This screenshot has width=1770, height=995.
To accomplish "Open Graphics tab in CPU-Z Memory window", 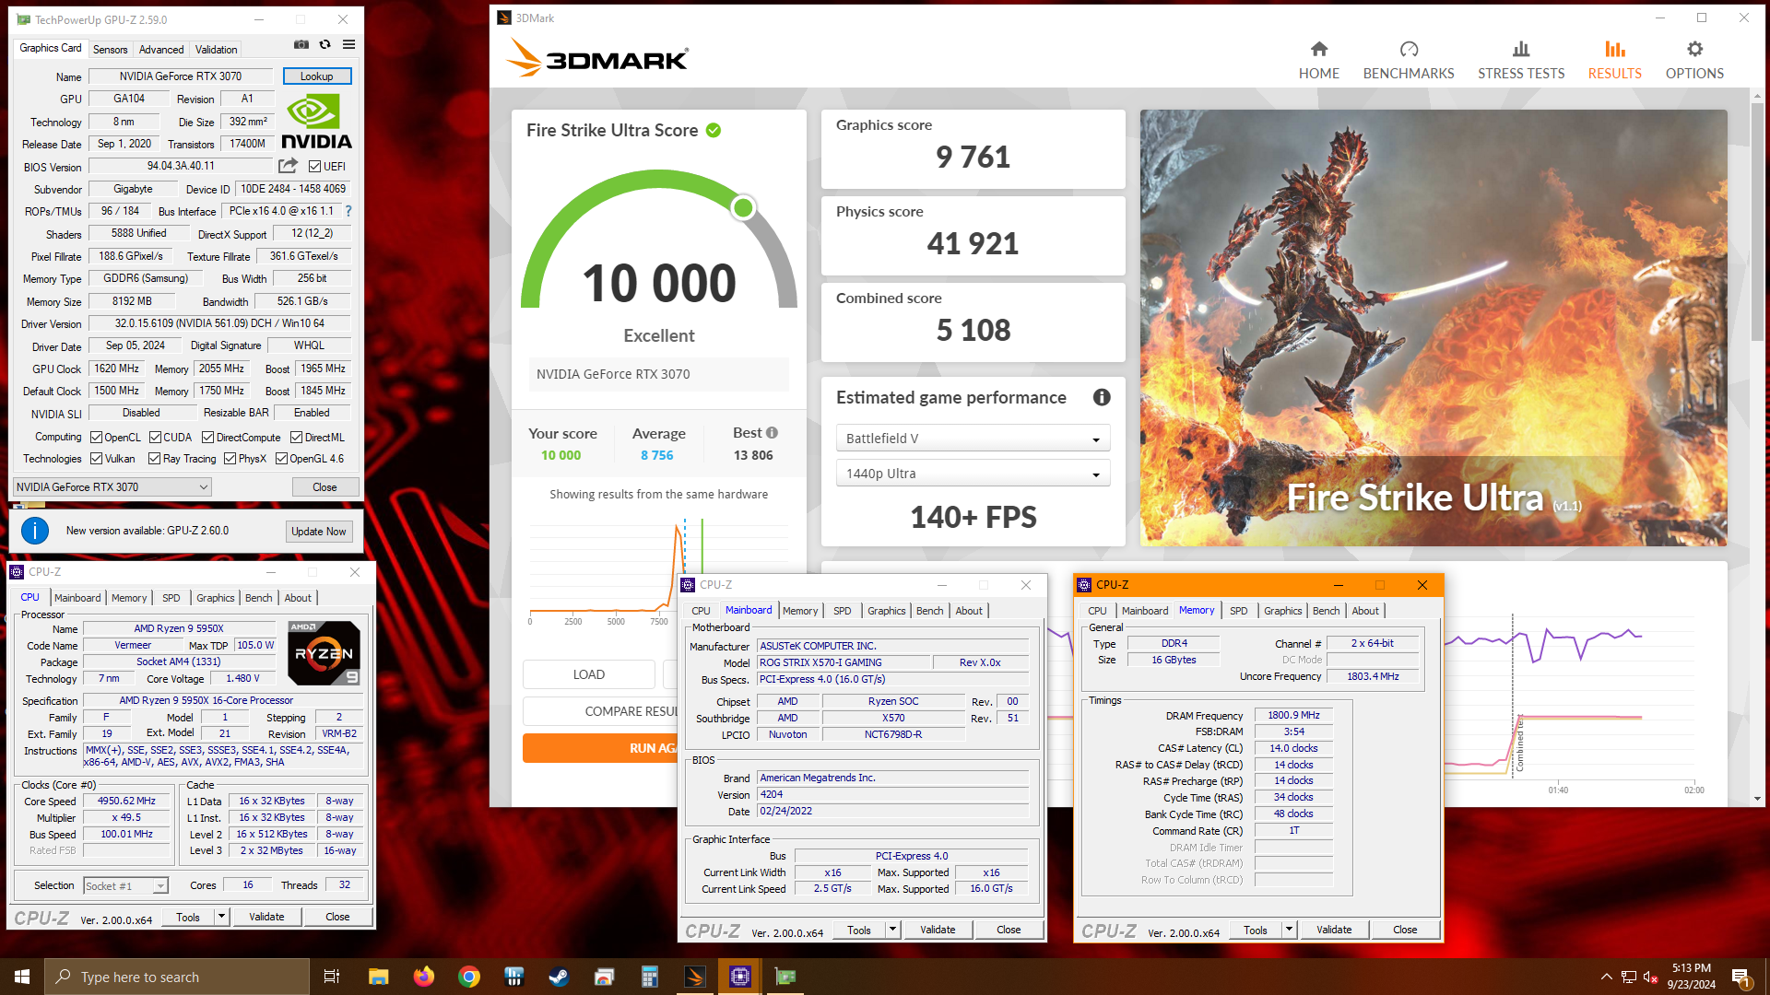I will pyautogui.click(x=1282, y=611).
